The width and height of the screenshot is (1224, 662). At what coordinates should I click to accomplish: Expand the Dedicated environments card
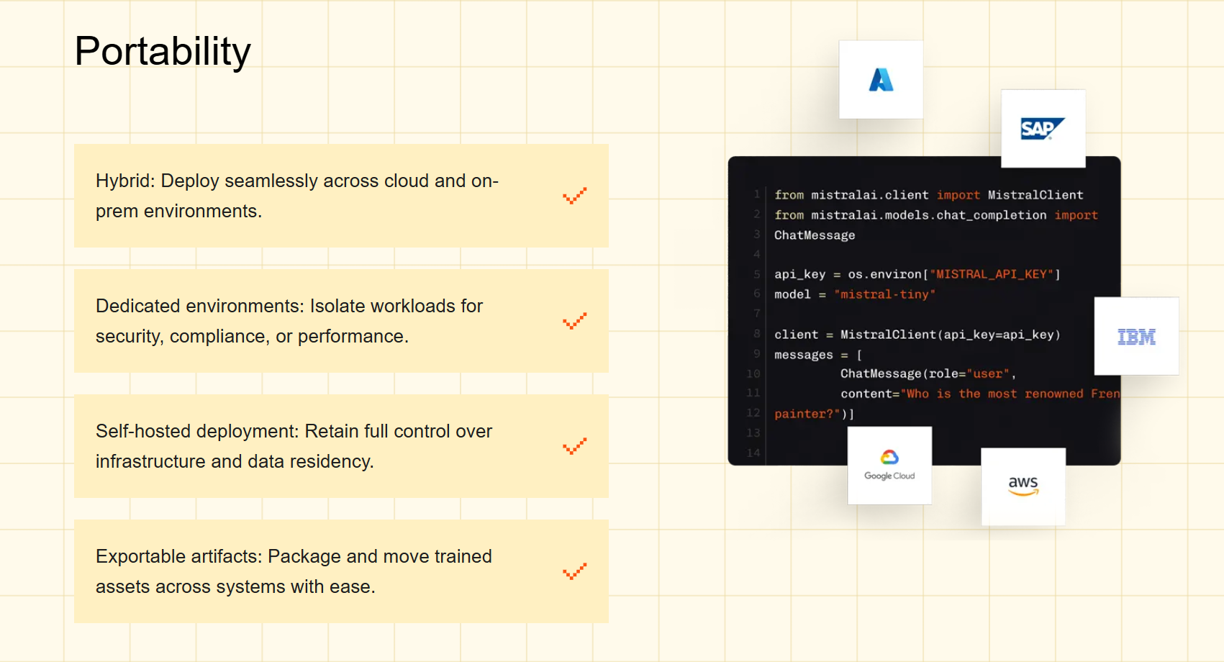pyautogui.click(x=340, y=320)
